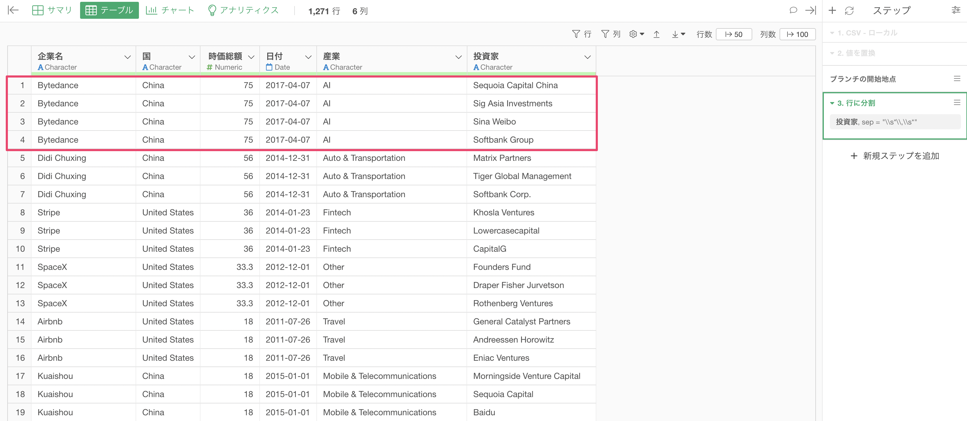The width and height of the screenshot is (967, 421).
Task: Edit the 列数 column count field
Action: coord(797,34)
